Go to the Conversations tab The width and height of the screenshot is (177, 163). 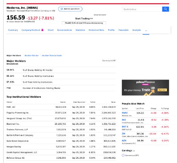(x=64, y=30)
